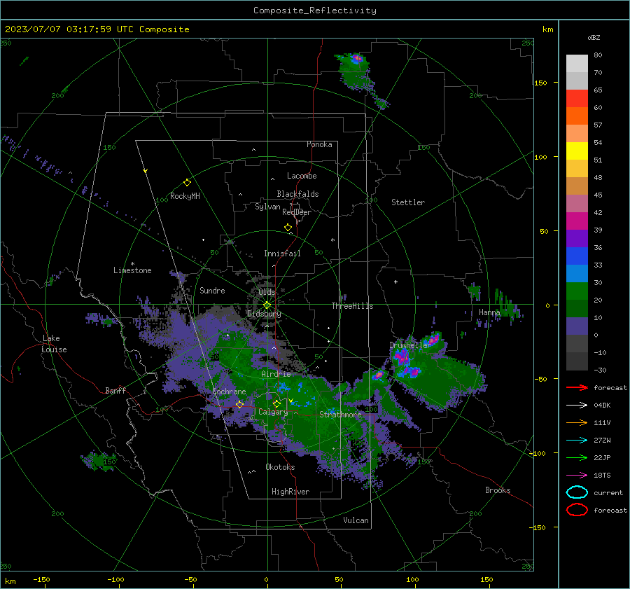Click the Sylvan label

(267, 207)
